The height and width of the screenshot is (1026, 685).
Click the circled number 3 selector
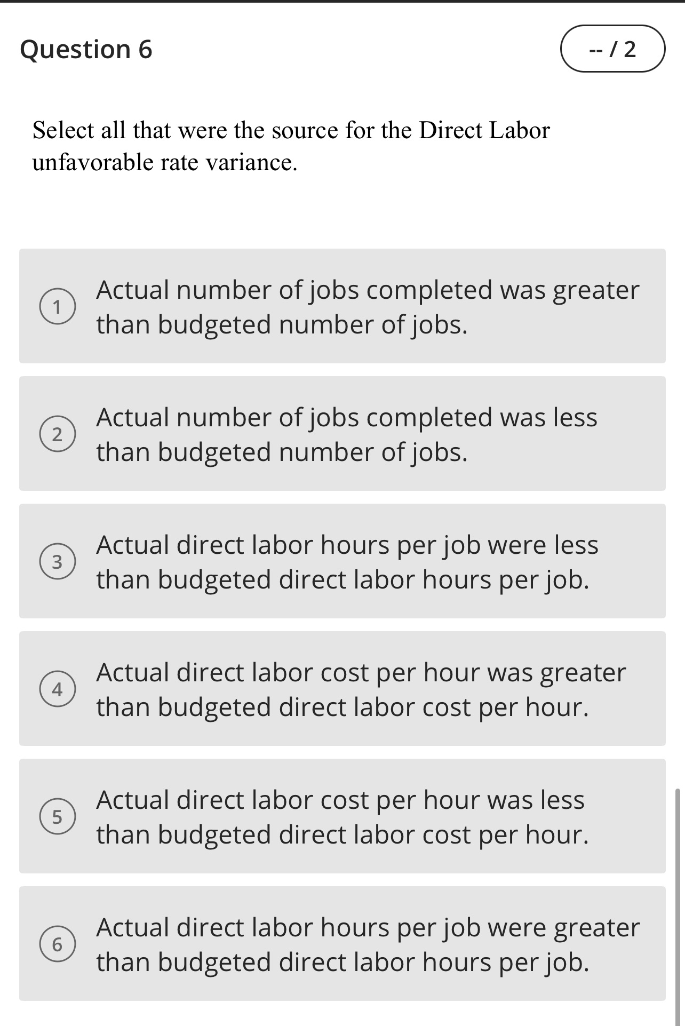(58, 562)
